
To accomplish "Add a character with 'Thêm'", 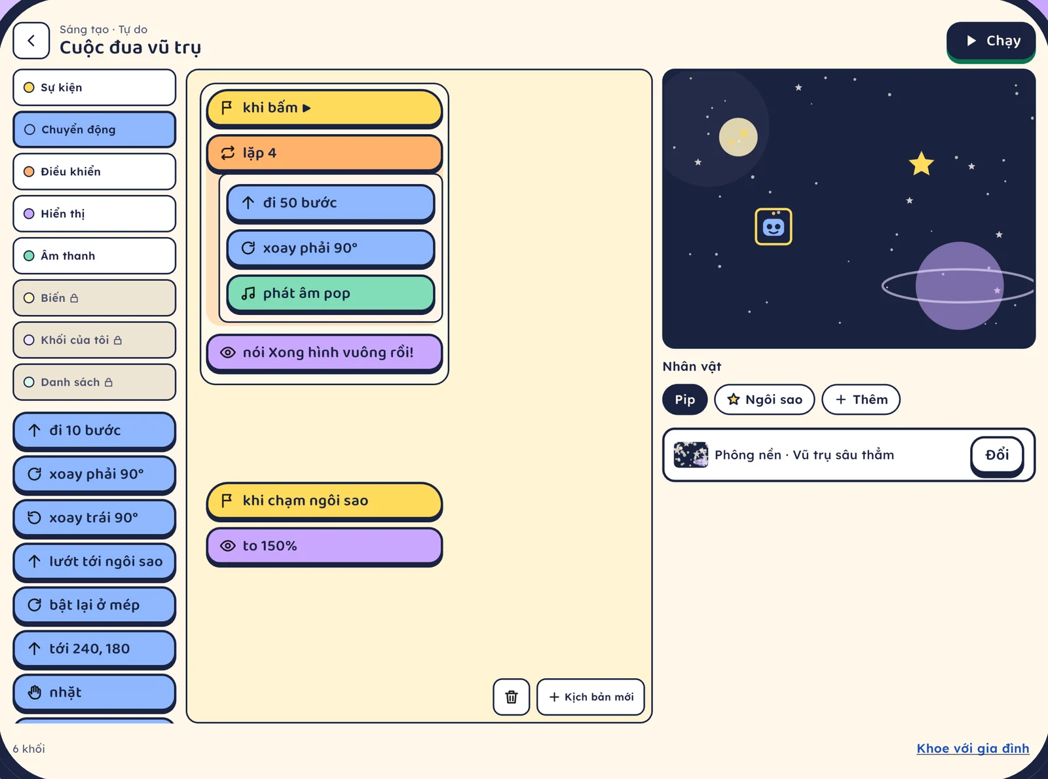I will [861, 399].
